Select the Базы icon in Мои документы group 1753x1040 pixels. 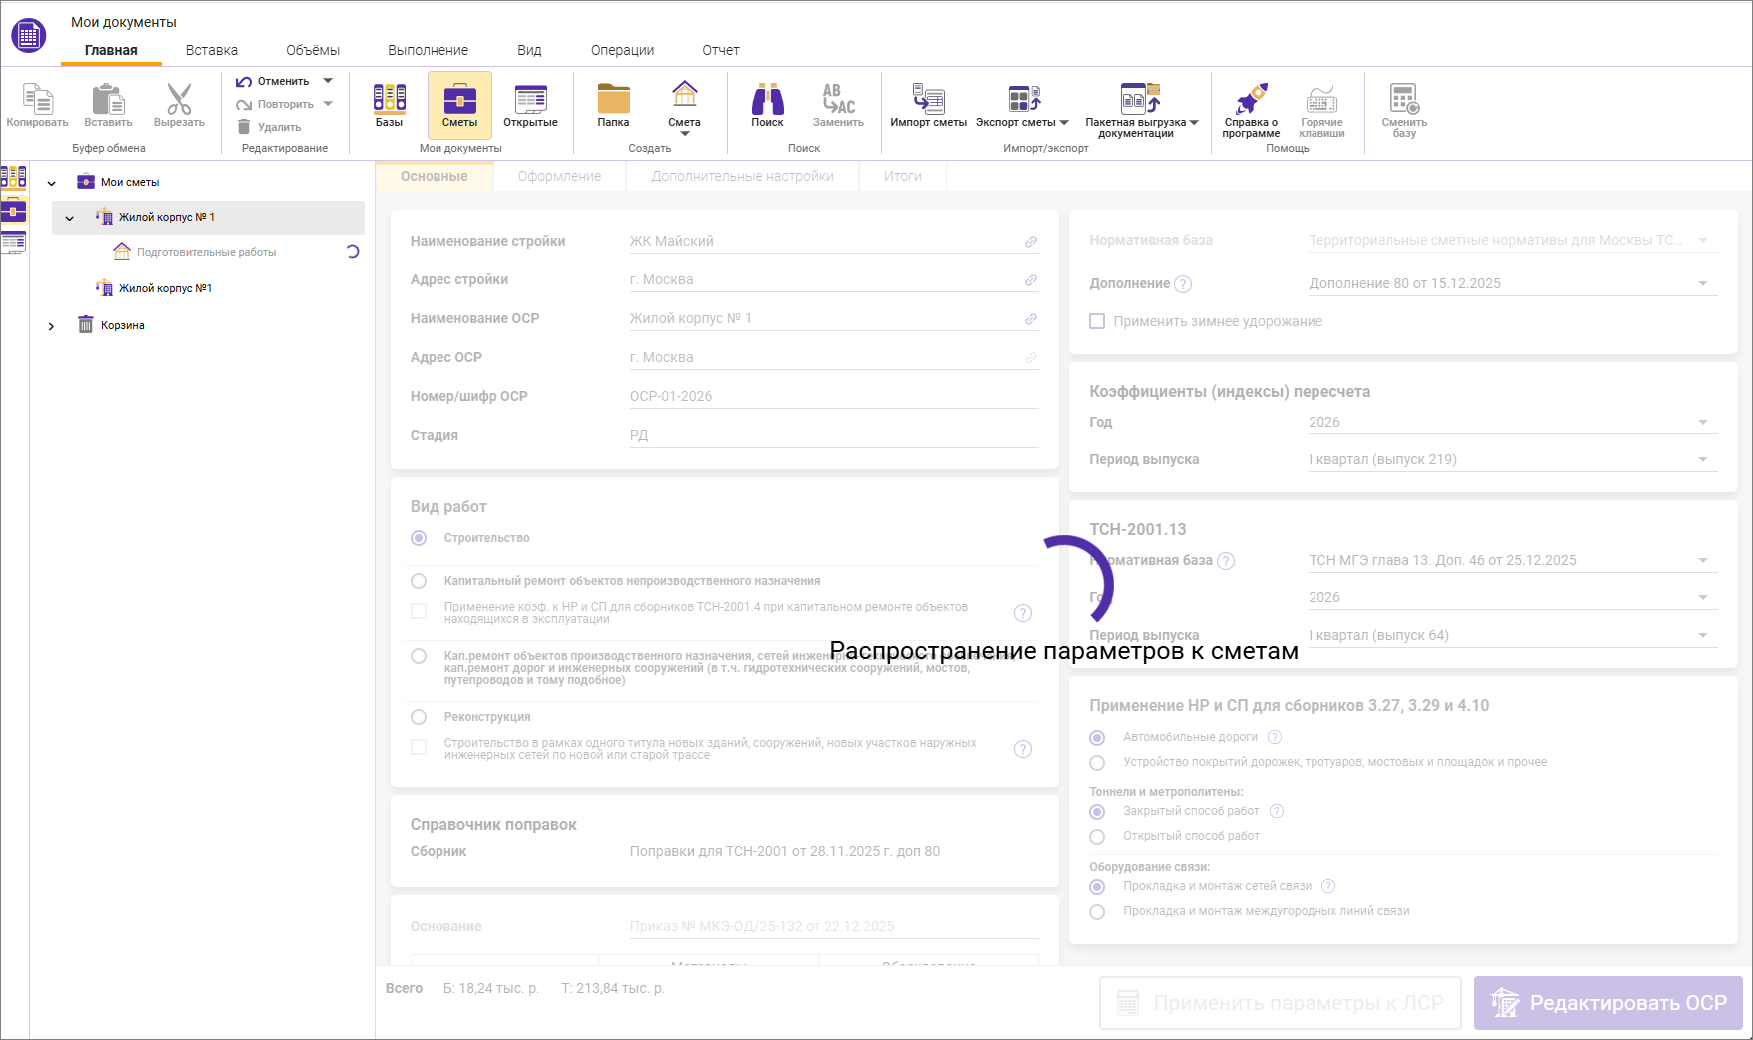(389, 105)
